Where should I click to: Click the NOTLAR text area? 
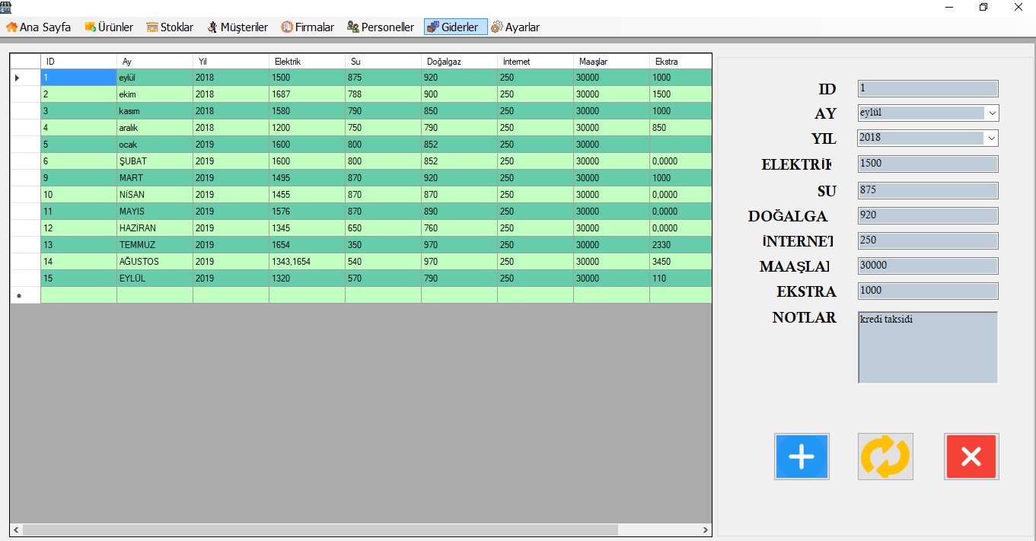(928, 348)
